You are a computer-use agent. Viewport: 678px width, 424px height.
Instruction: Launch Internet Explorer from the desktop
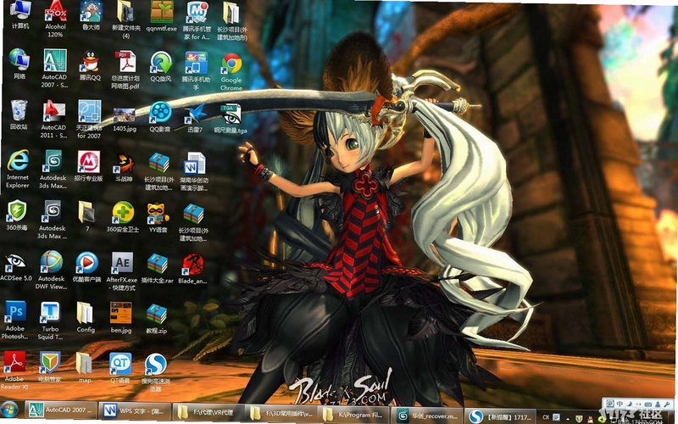pyautogui.click(x=18, y=169)
